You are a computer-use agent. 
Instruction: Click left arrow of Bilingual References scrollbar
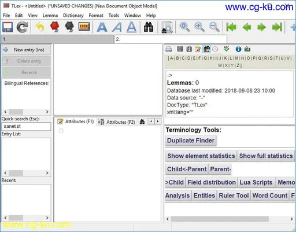click(x=5, y=112)
